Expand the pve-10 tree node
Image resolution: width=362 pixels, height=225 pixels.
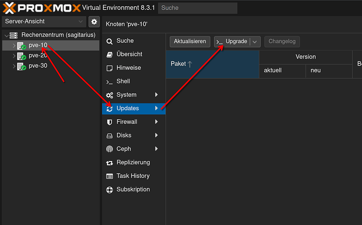(14, 46)
